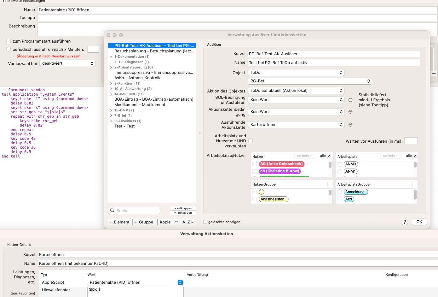Screen dimensions: 438x297
Task: Sort entries with the A..Z button
Action: tap(188, 222)
